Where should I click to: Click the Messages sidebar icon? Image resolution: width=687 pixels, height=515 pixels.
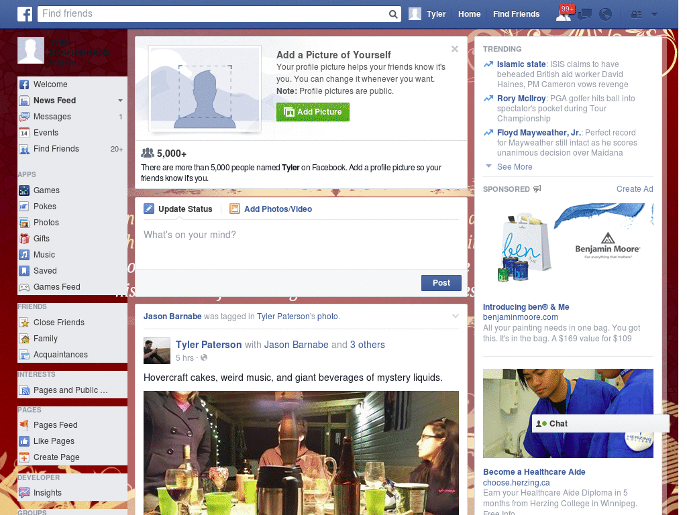(x=24, y=117)
